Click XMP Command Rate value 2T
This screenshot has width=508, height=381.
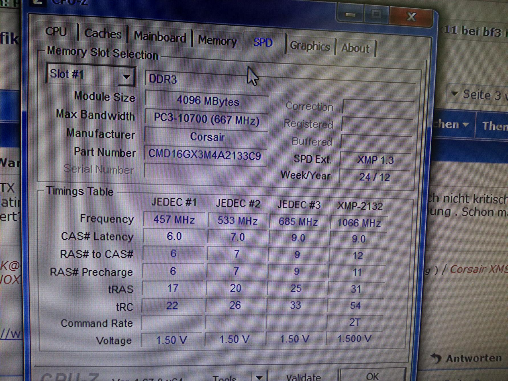click(x=354, y=322)
